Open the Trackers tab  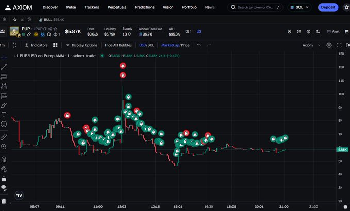click(x=92, y=7)
